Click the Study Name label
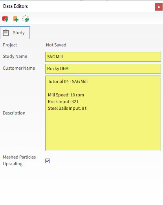This screenshot has width=163, height=205. click(x=15, y=56)
